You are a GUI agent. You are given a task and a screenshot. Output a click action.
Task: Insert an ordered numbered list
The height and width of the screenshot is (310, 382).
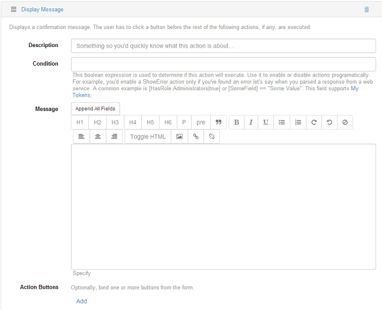click(298, 122)
